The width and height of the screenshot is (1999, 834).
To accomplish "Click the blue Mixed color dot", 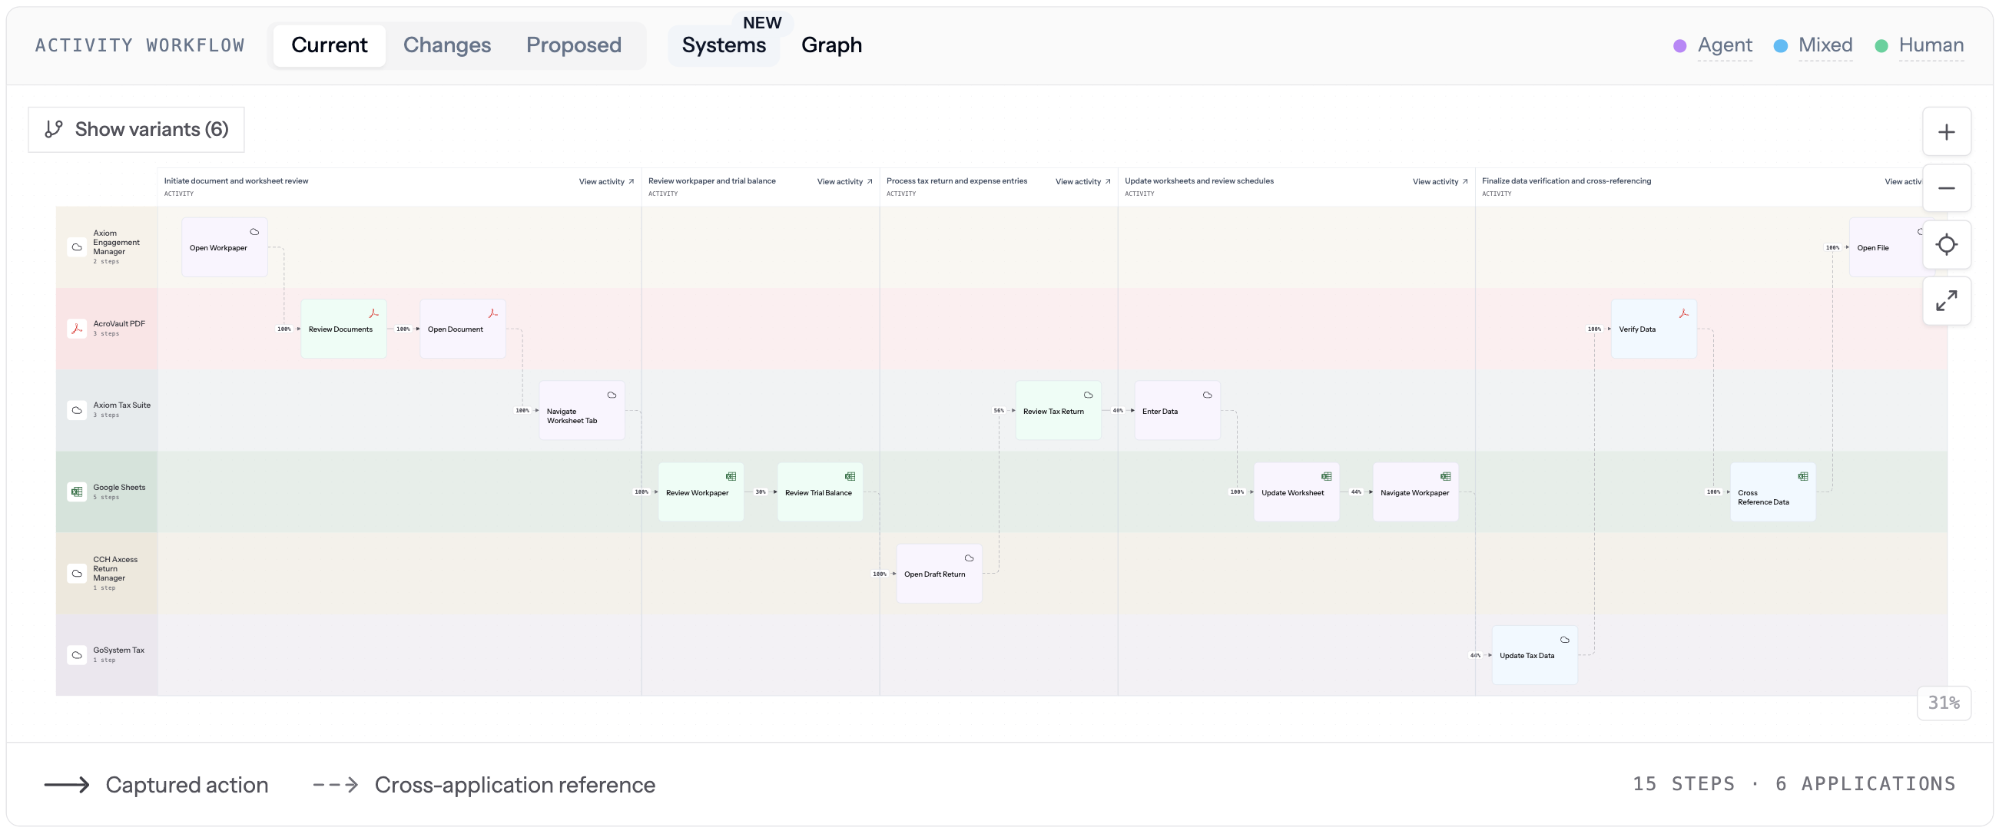I will pyautogui.click(x=1781, y=46).
